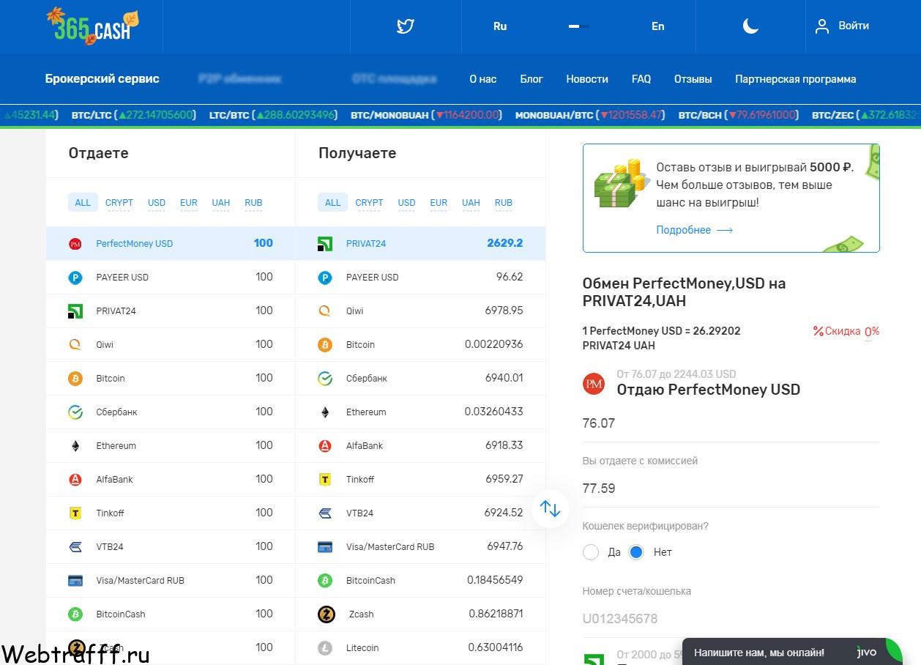
Task: Open the Отзывы page
Action: (693, 79)
